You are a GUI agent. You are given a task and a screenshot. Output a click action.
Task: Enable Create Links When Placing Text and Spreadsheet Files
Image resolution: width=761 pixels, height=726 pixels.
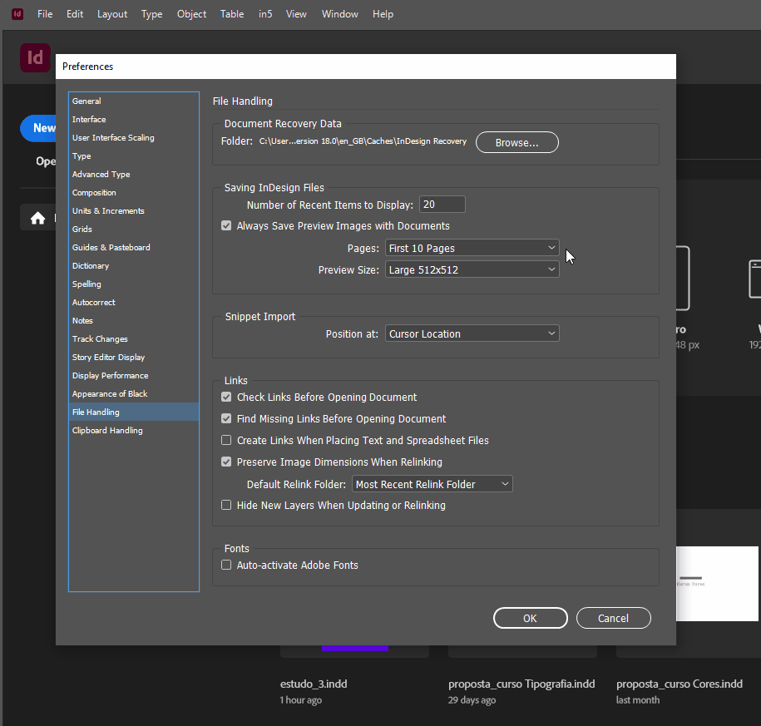click(226, 440)
